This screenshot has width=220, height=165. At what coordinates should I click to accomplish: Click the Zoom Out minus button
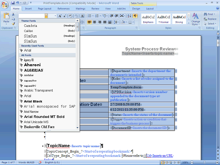[192, 163]
